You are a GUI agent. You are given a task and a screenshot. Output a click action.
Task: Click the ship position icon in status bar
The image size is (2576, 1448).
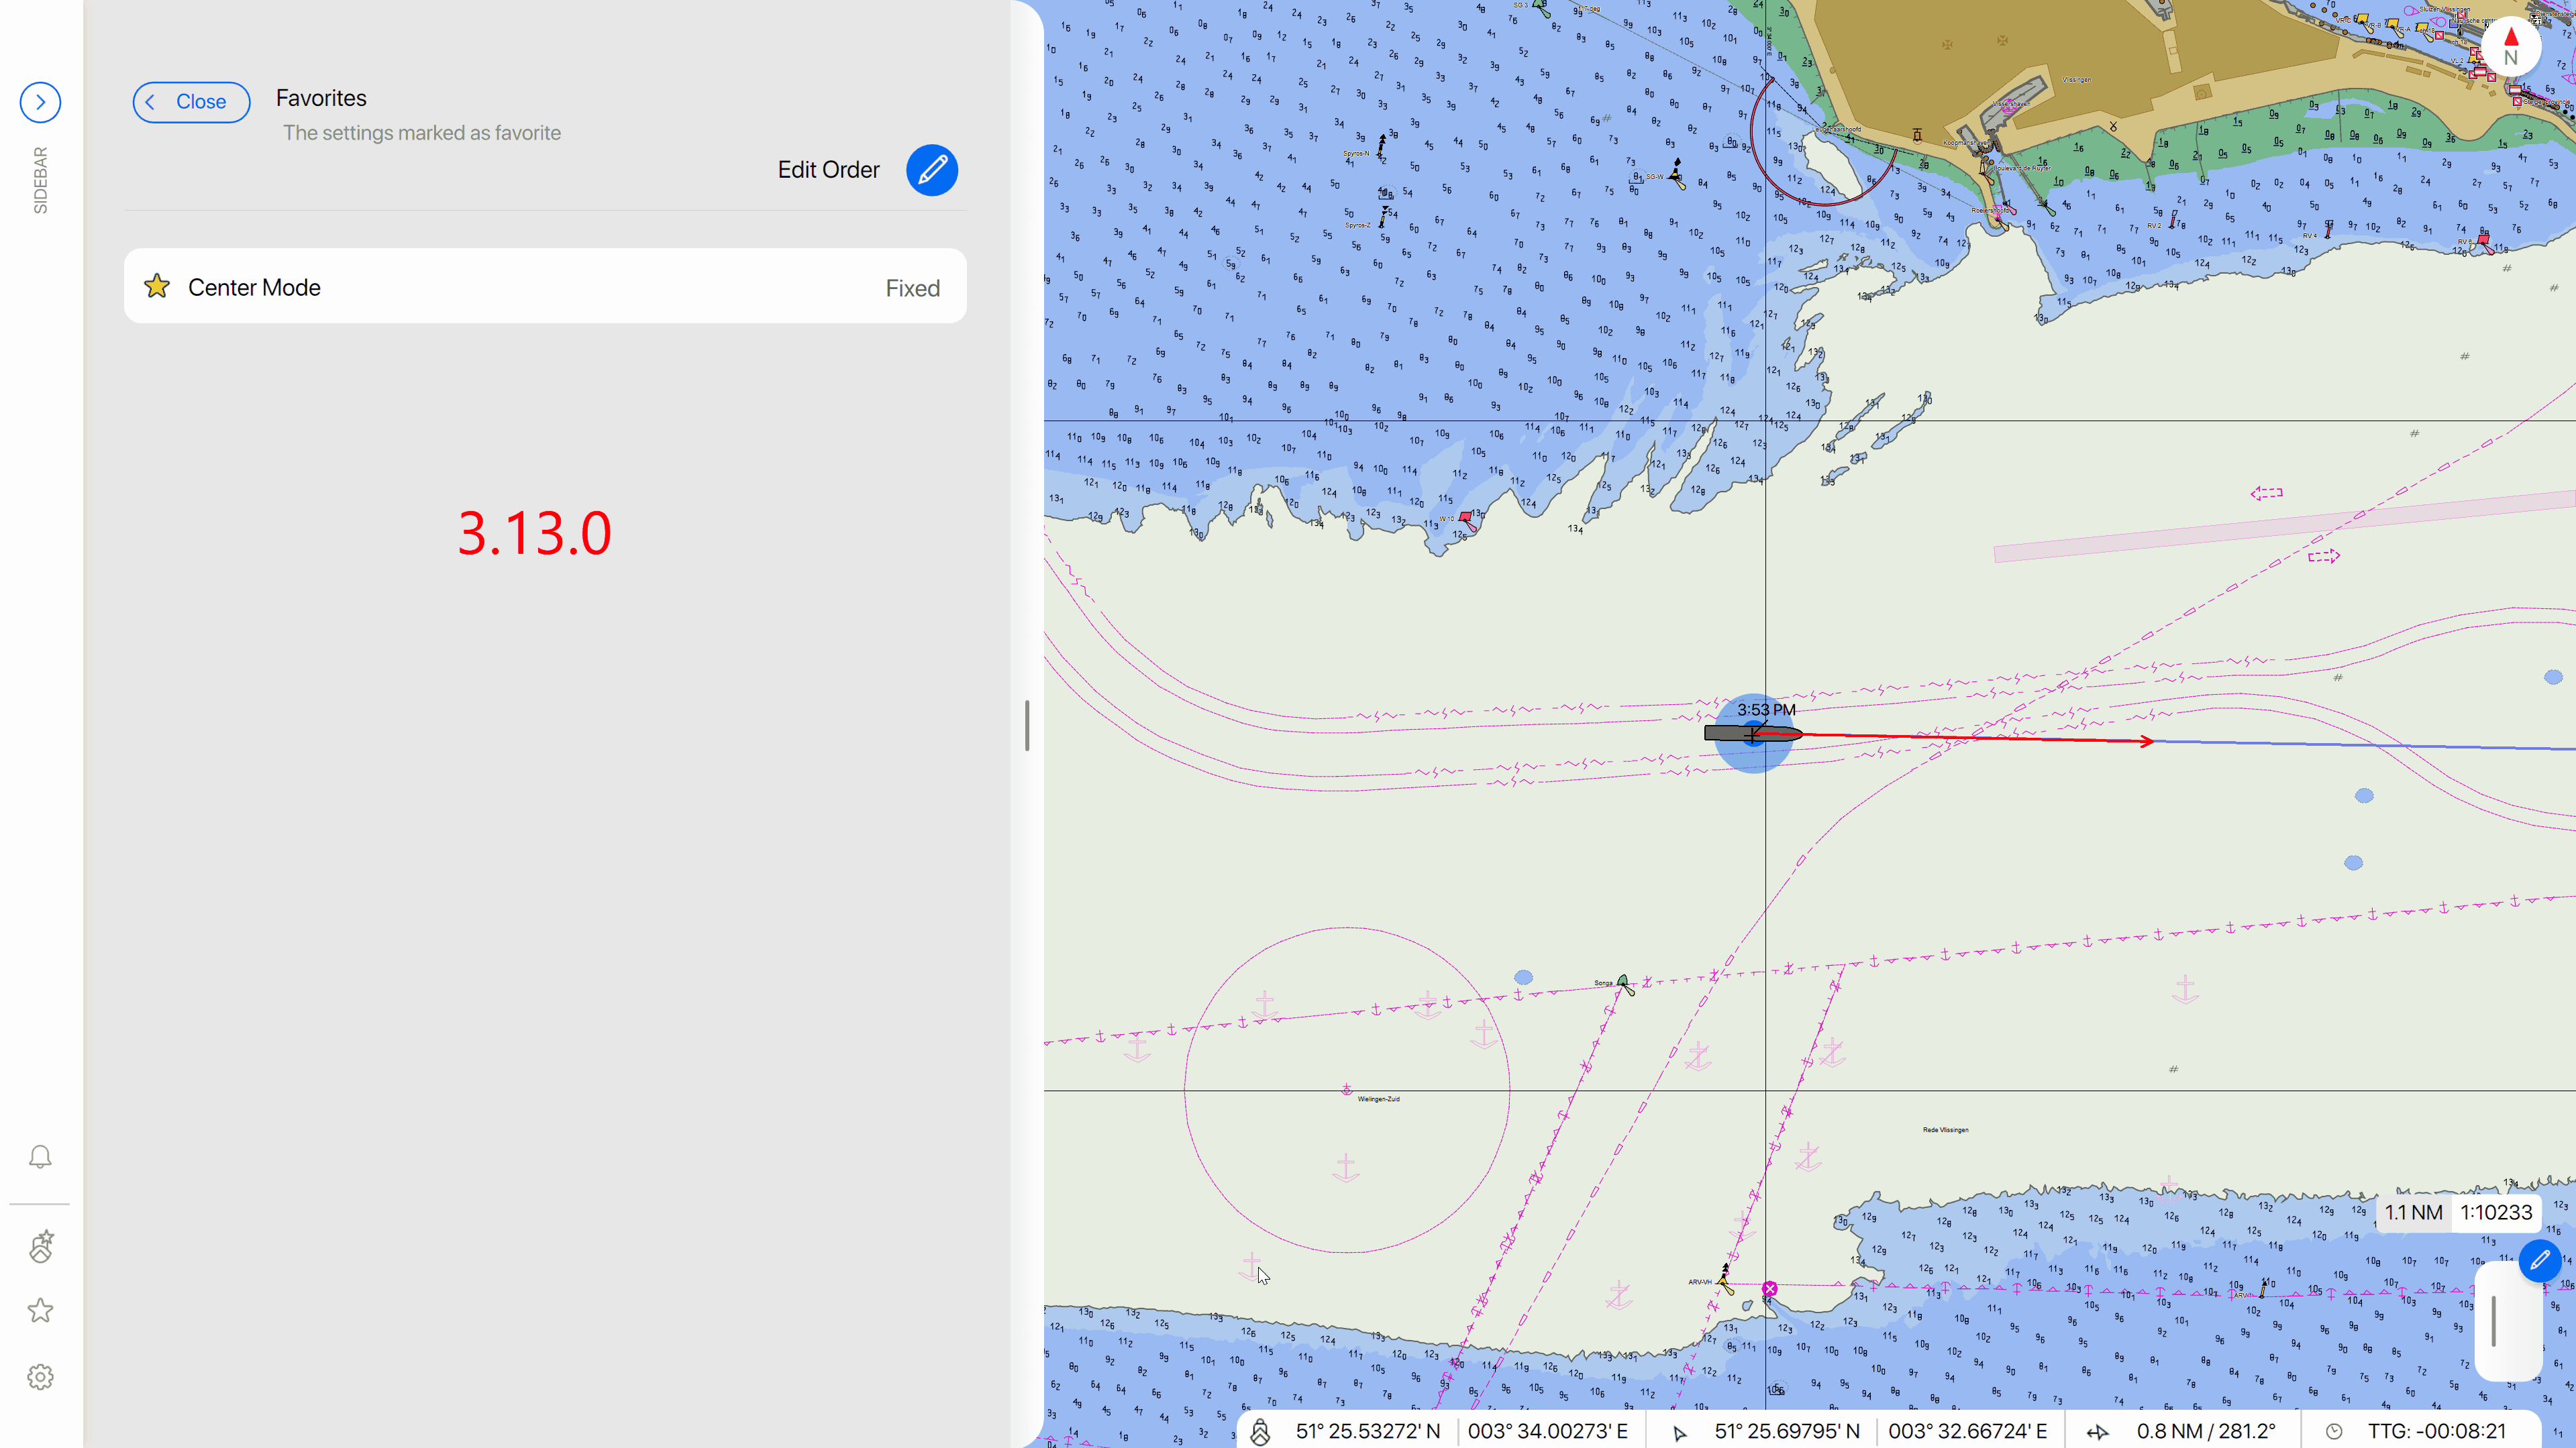point(1262,1431)
